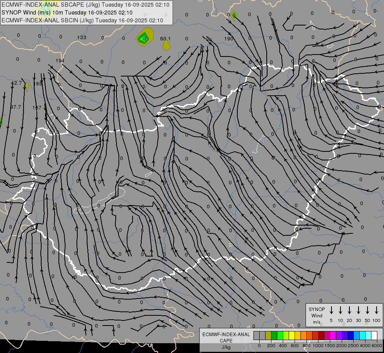Click the map value 194
The width and height of the screenshot is (384, 353).
point(60,60)
